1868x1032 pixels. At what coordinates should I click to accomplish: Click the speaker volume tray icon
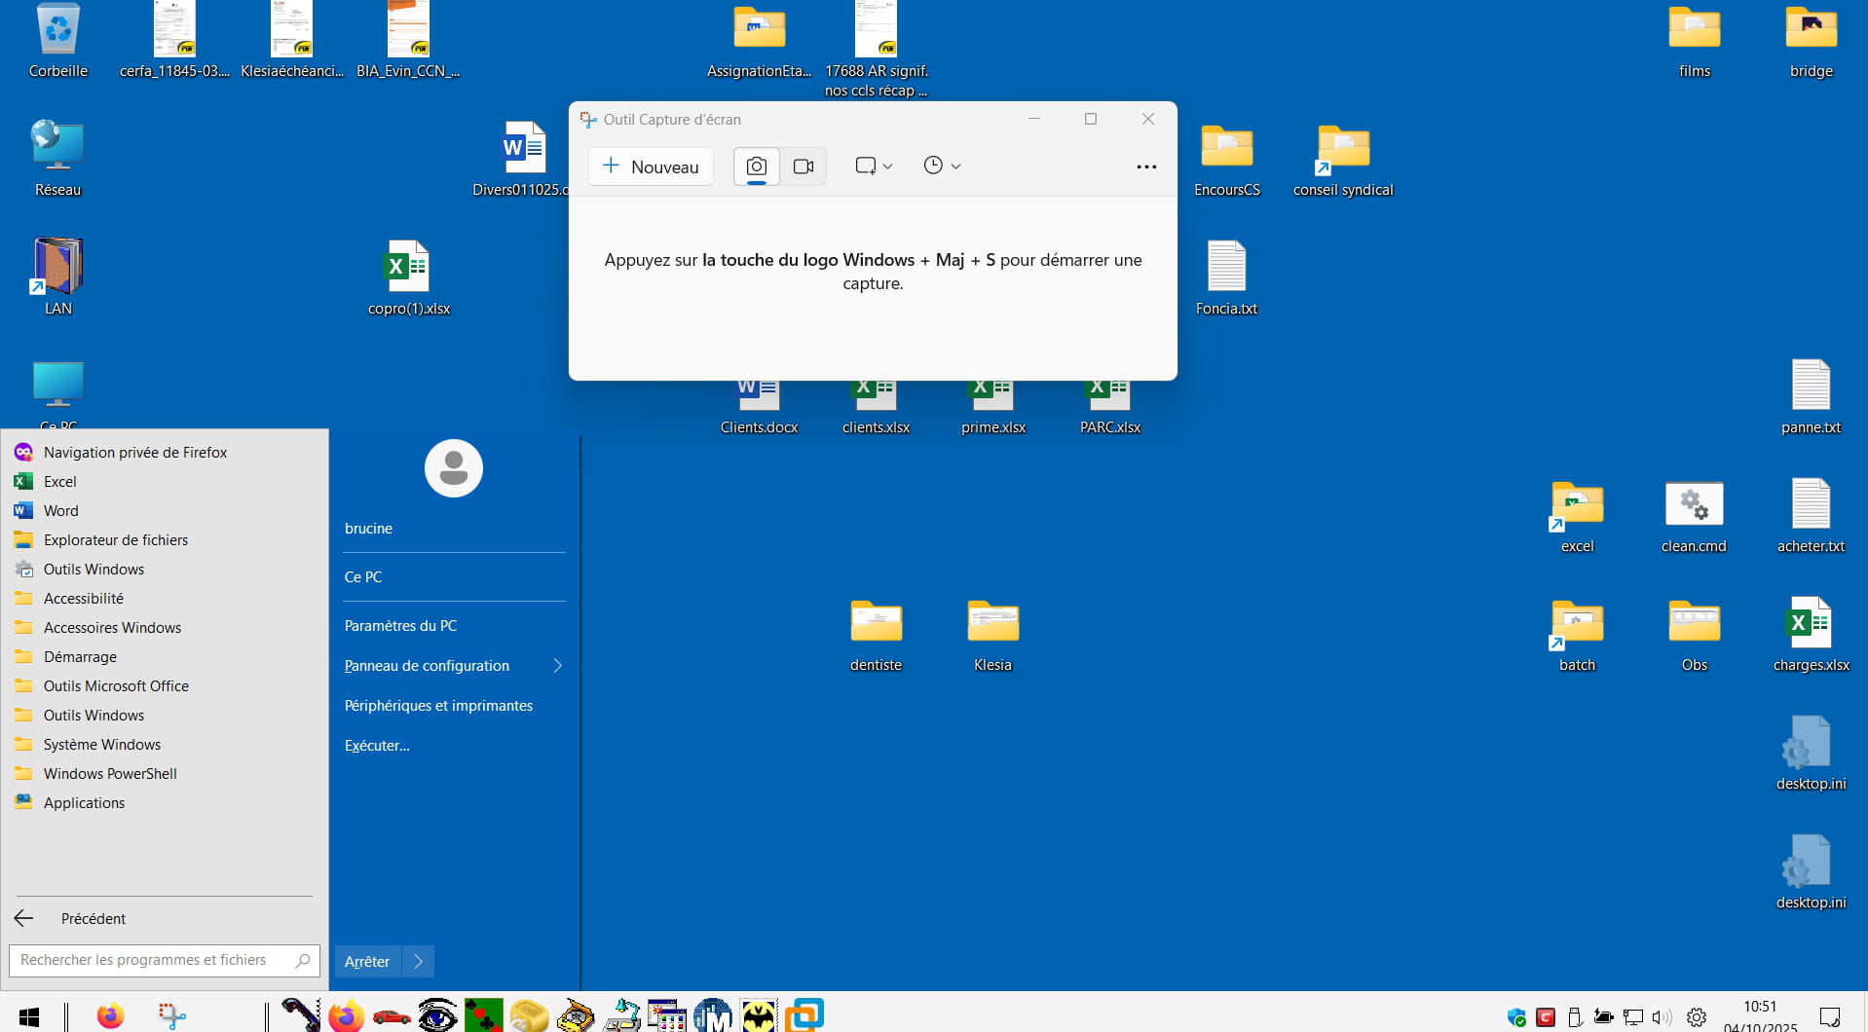[1661, 1017]
